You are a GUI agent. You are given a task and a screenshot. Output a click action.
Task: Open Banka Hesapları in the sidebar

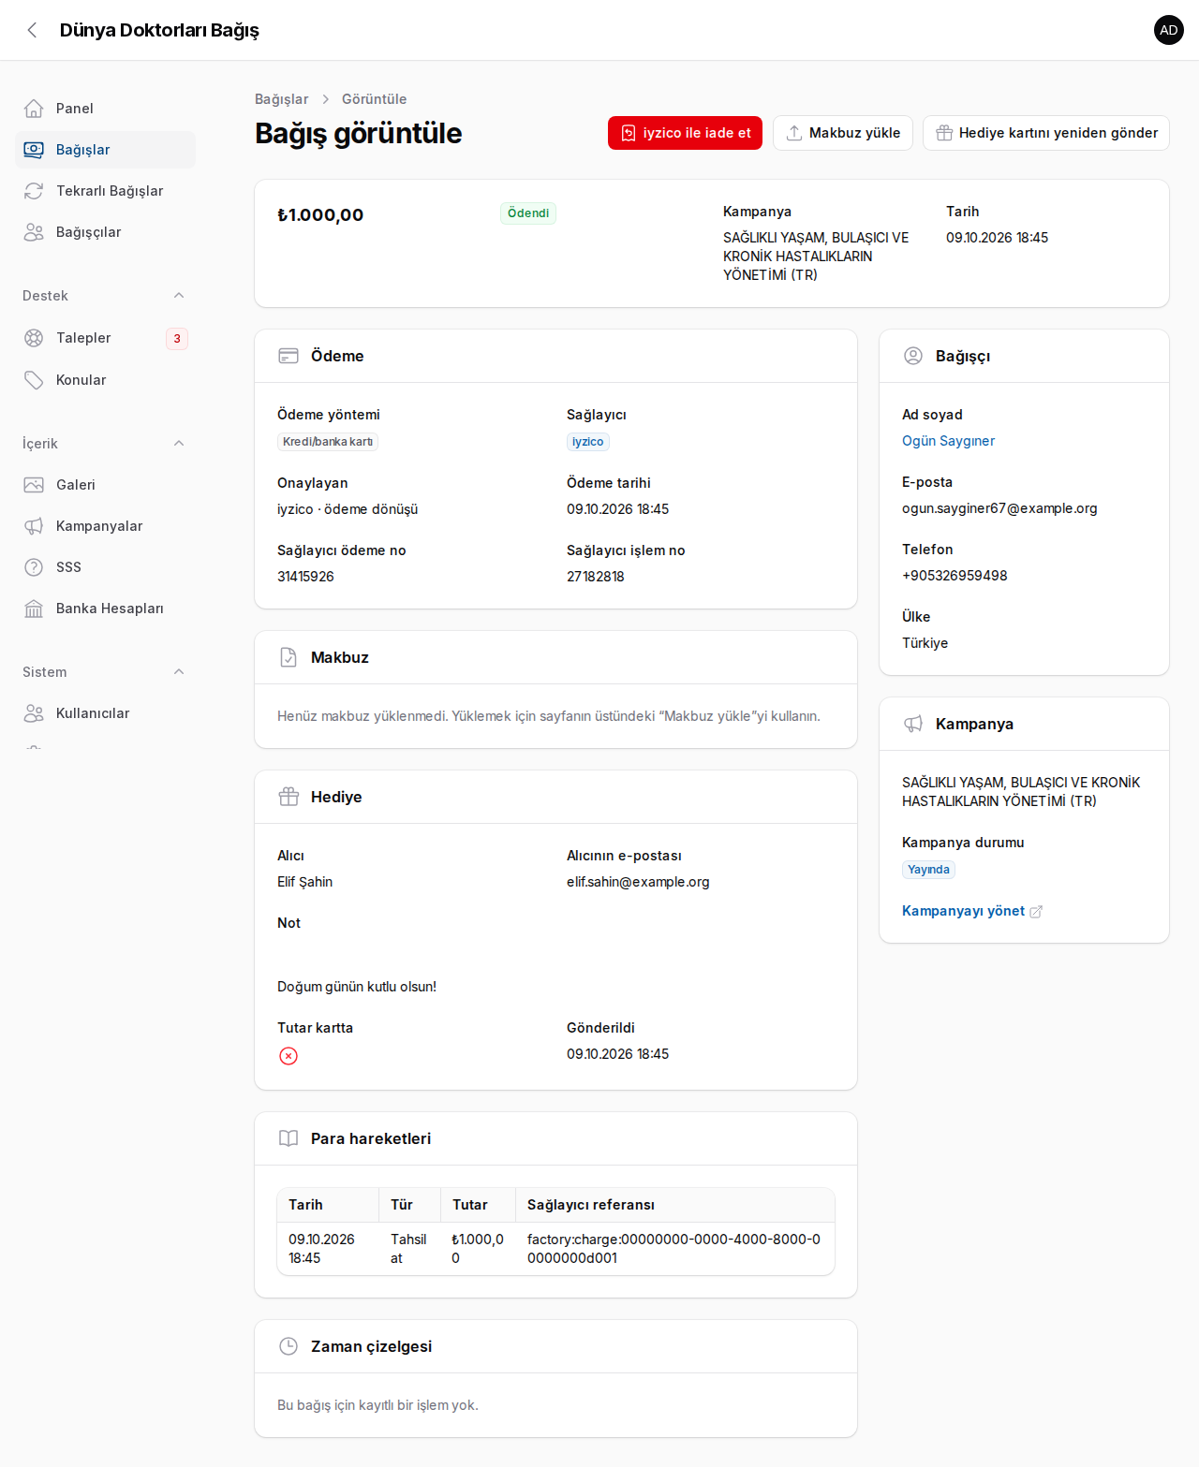tap(105, 609)
